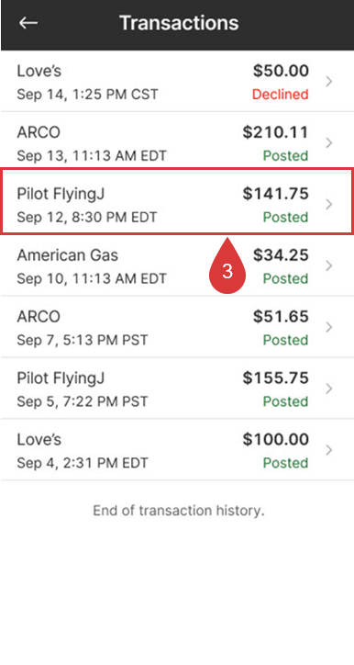The width and height of the screenshot is (354, 665).
Task: Expand the American Gas $34.25 chevron
Action: tap(329, 266)
